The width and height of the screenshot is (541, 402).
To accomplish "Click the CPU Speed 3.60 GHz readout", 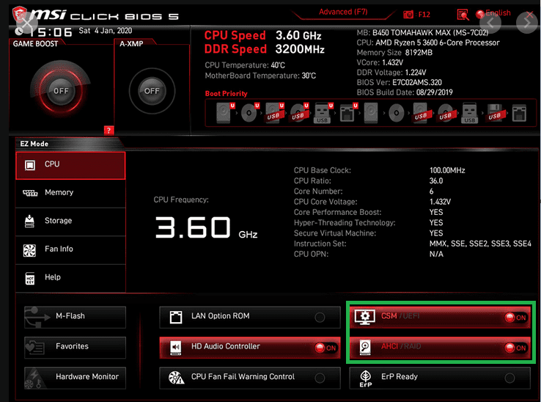I will [262, 35].
